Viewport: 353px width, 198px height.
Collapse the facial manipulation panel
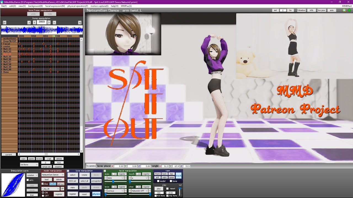(105, 171)
